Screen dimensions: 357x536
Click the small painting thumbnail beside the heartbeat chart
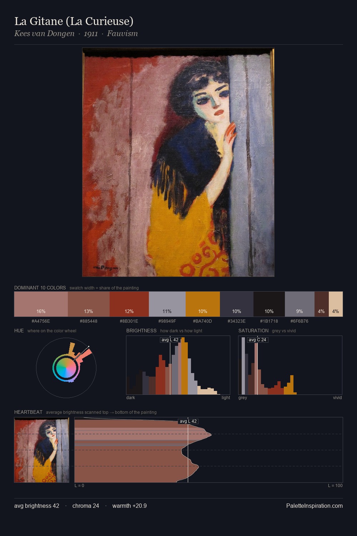click(x=41, y=450)
